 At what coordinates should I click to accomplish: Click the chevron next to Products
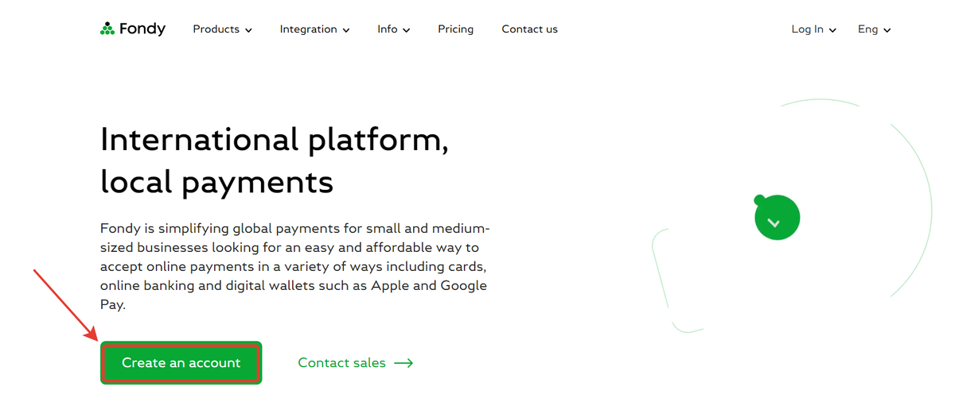pos(248,30)
